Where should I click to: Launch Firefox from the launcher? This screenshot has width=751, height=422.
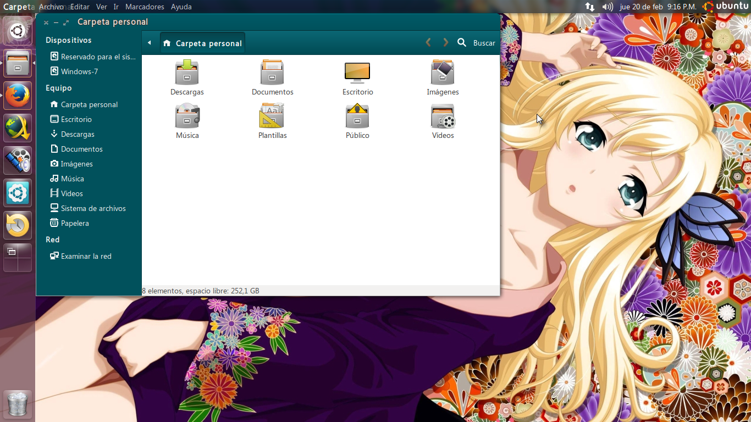[x=18, y=96]
